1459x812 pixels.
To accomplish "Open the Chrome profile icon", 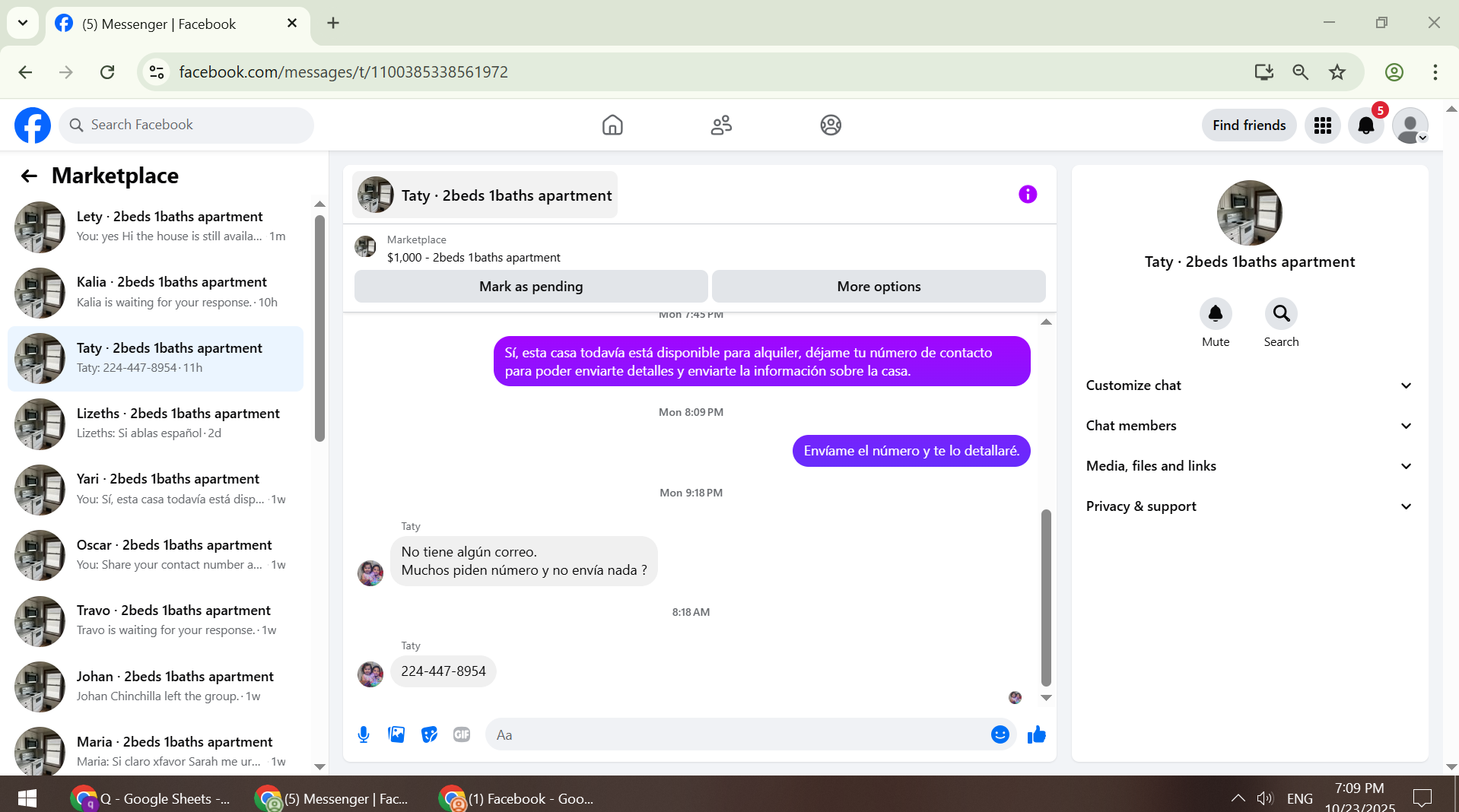I will 1394,72.
